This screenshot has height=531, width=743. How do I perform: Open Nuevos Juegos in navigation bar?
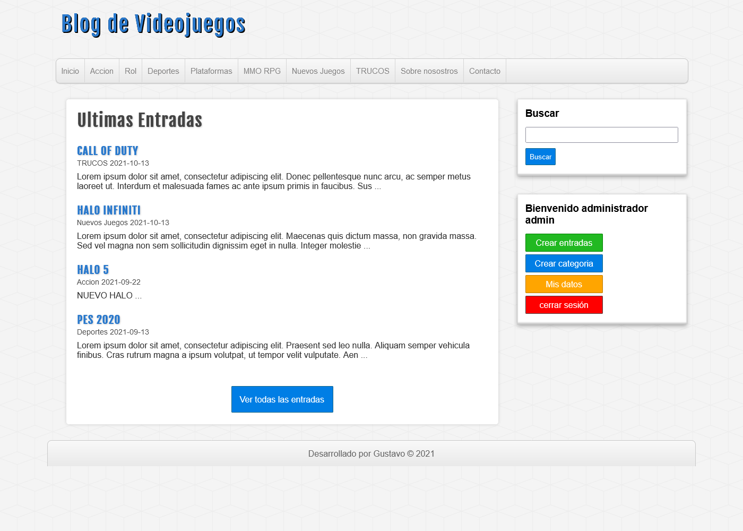pyautogui.click(x=318, y=71)
